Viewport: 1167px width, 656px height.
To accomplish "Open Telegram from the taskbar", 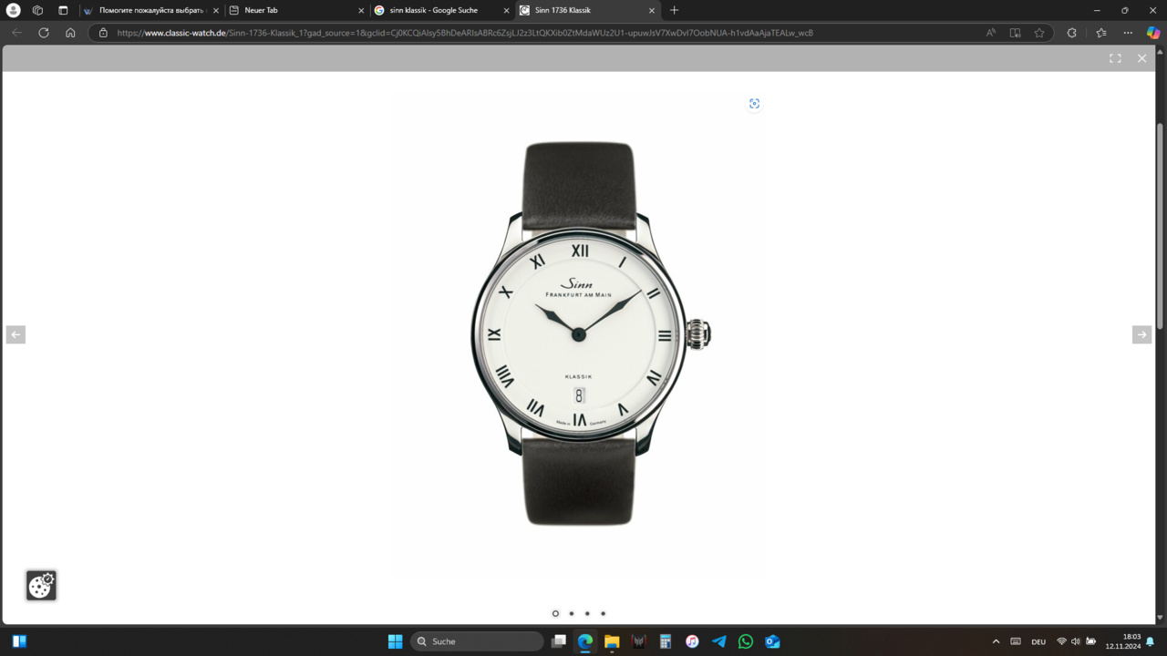I will (718, 641).
